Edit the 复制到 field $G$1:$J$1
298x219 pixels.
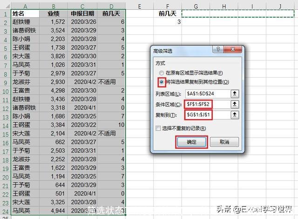click(x=208, y=115)
